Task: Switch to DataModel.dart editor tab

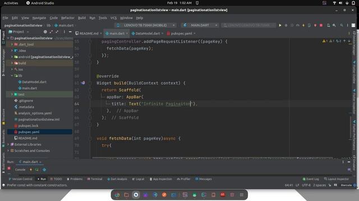Action: pos(148,33)
